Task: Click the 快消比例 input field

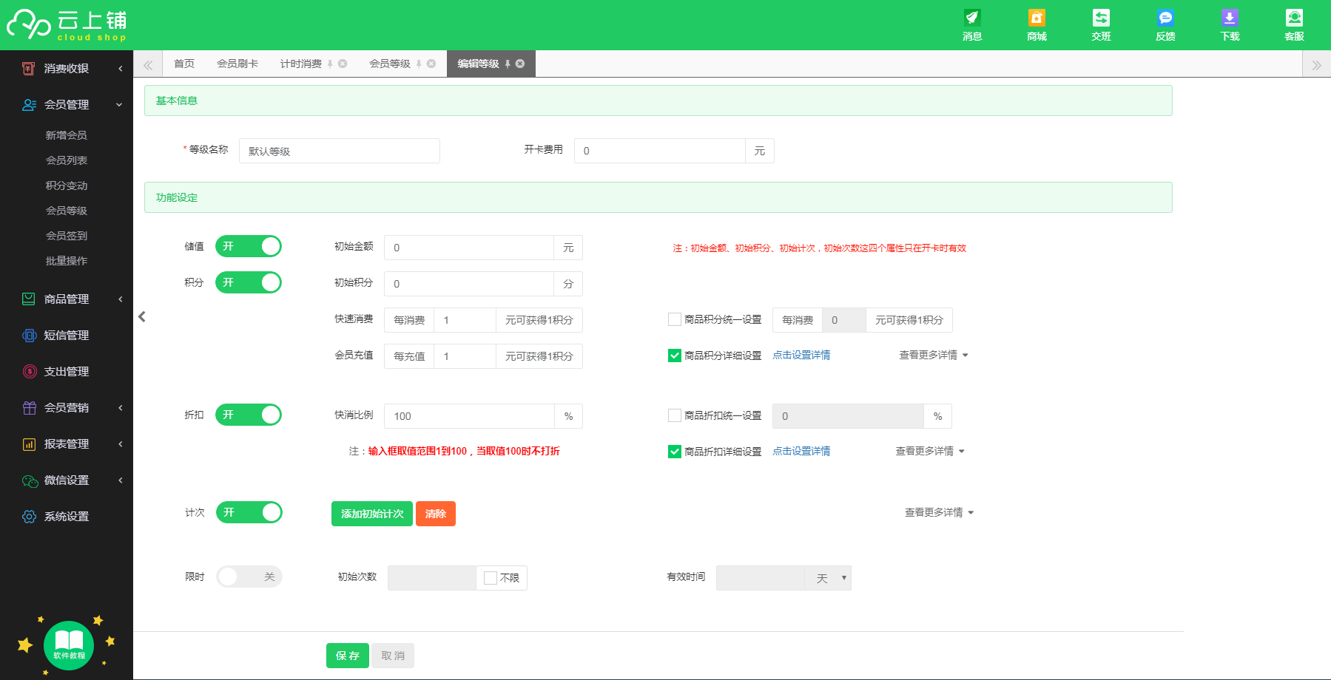Action: 469,416
